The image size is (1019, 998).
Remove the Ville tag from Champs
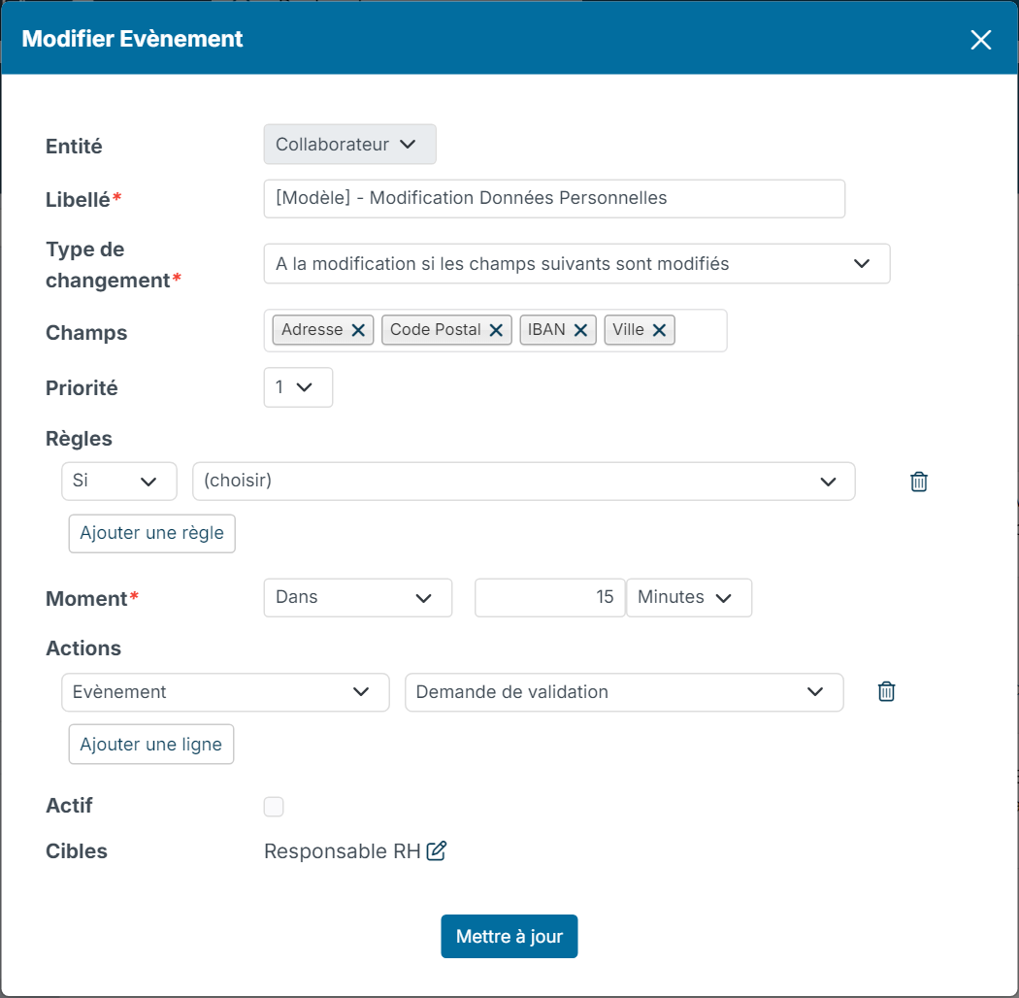[659, 330]
